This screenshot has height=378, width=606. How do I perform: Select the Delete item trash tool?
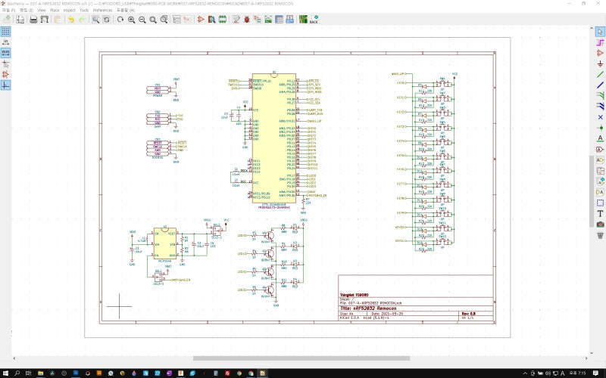(600, 235)
